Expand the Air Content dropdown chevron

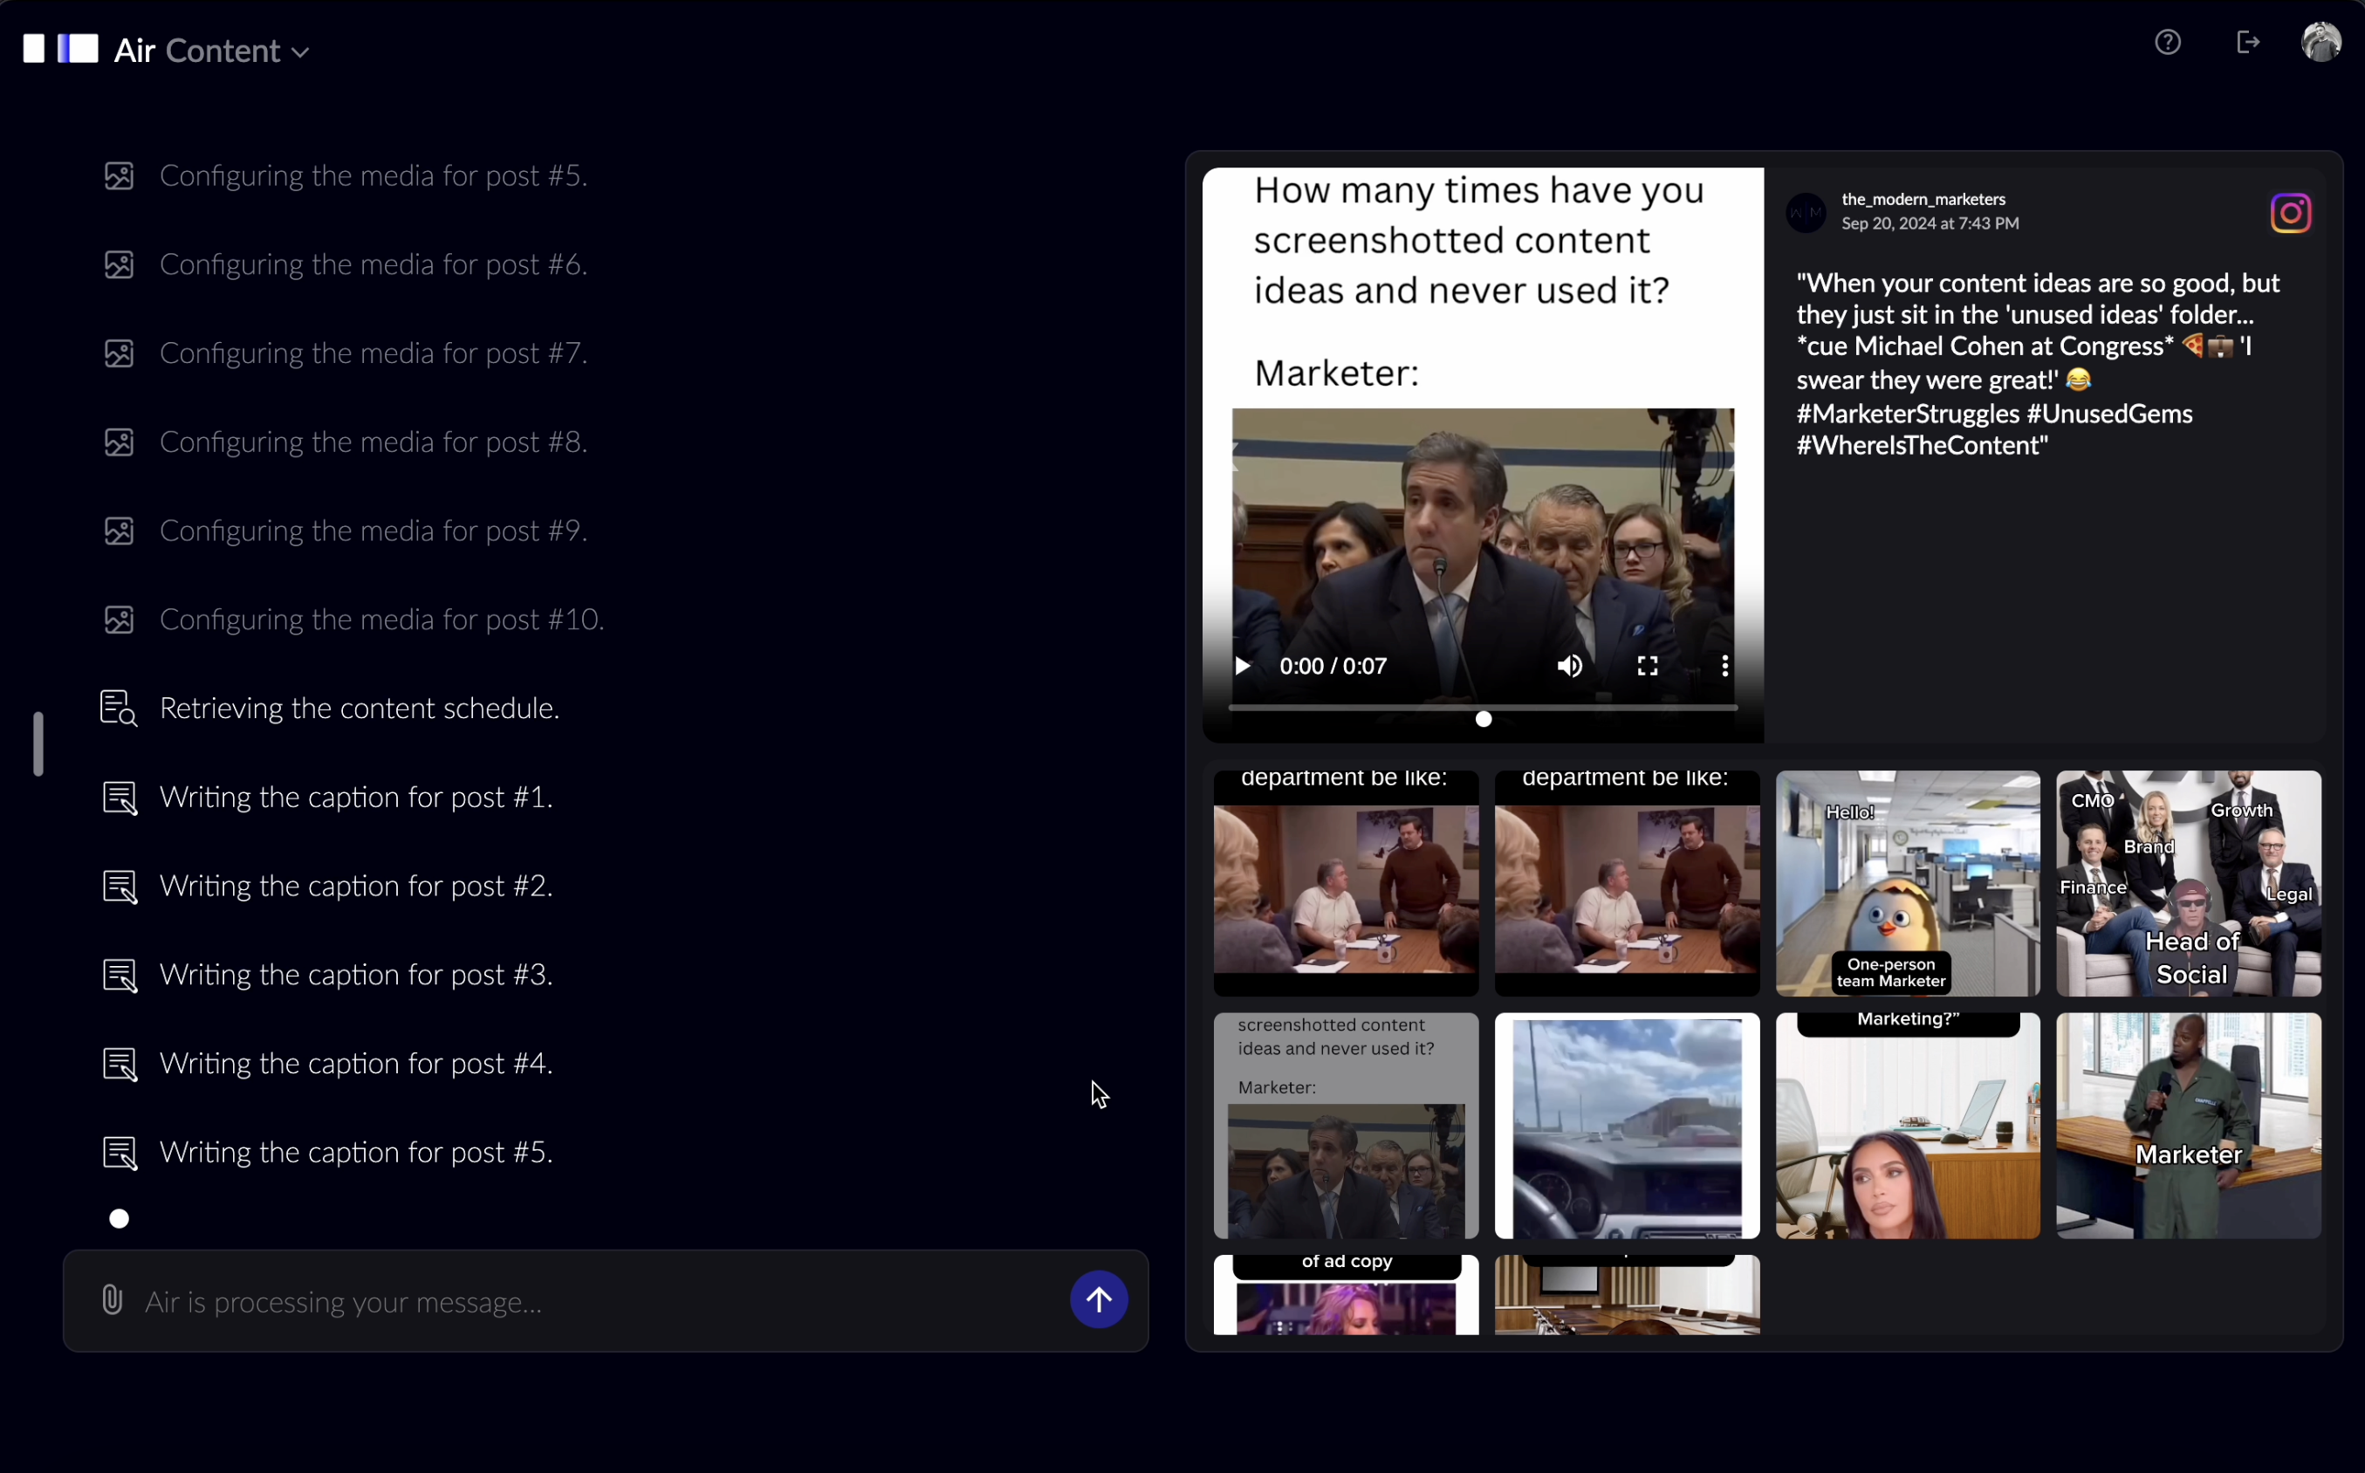pyautogui.click(x=301, y=52)
